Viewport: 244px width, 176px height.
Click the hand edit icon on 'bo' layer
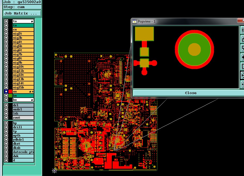click(32, 100)
